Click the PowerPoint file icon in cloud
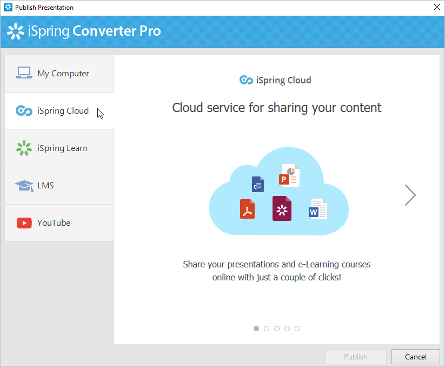 (289, 175)
